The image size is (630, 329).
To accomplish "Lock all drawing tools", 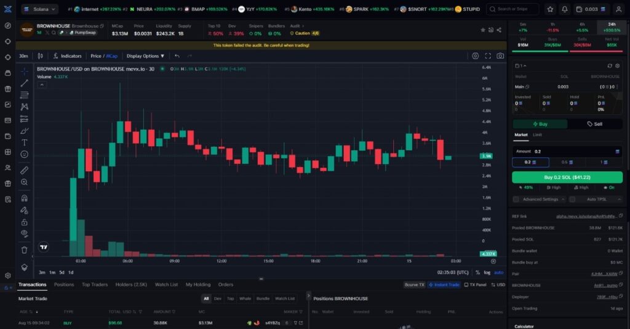I will coord(25,222).
